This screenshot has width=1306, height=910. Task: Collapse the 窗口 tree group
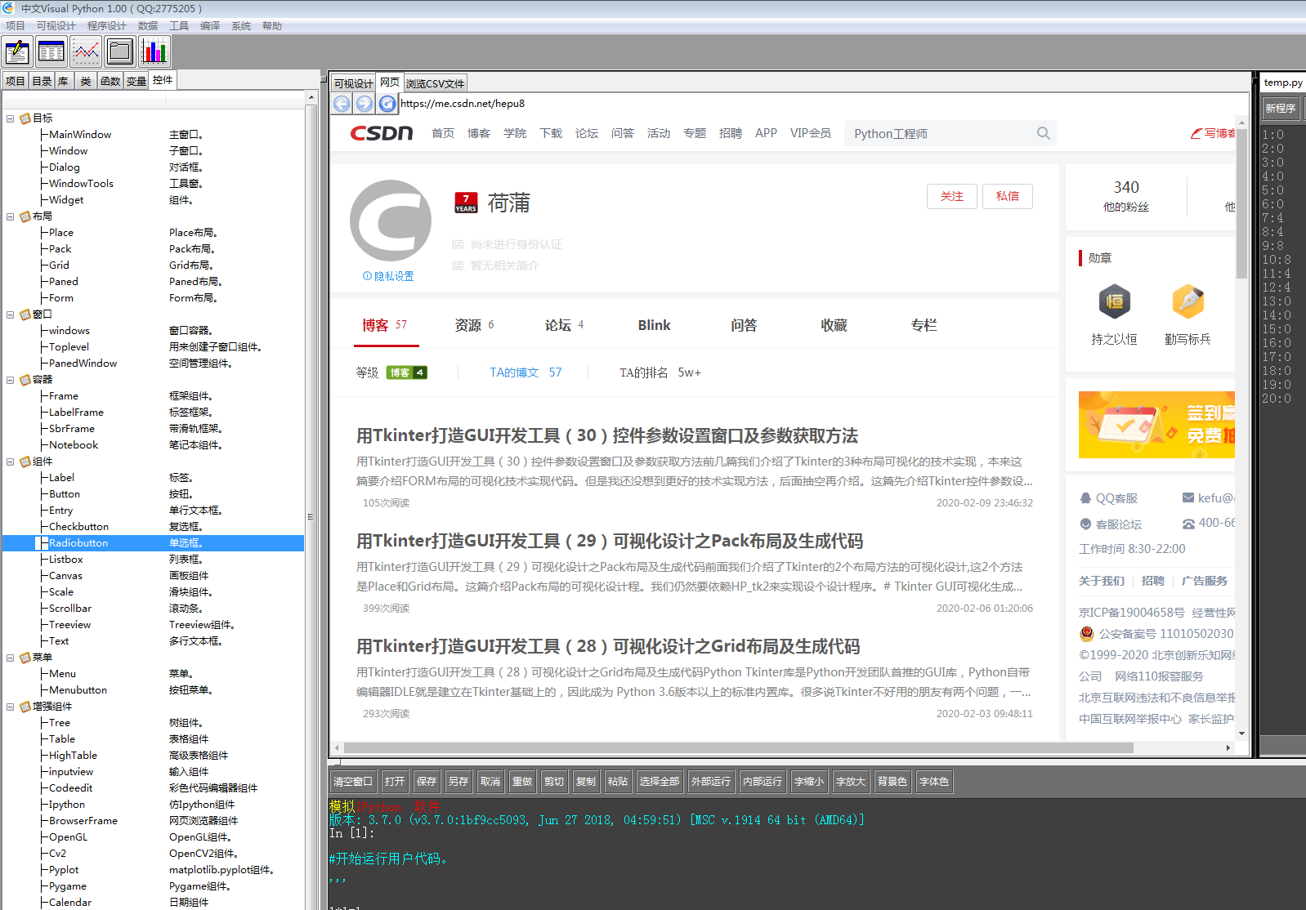11,314
